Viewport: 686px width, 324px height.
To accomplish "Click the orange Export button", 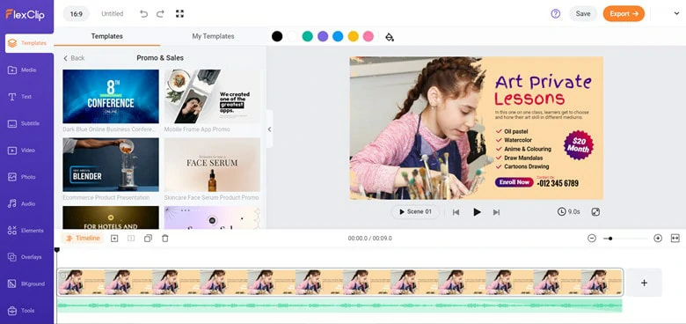I will click(x=624, y=13).
